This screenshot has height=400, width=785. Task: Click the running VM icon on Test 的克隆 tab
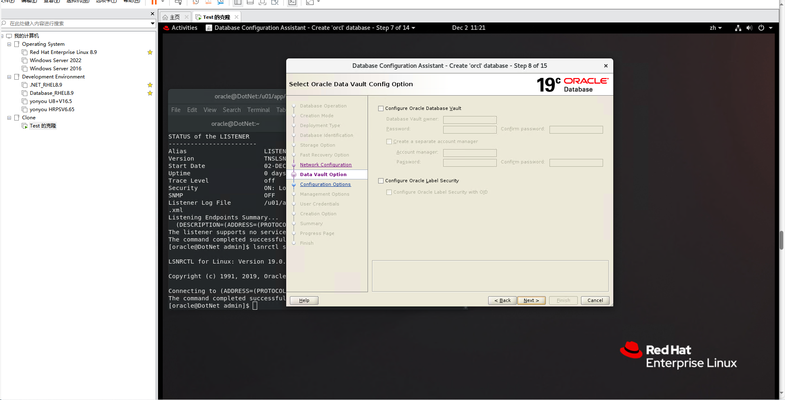[198, 17]
